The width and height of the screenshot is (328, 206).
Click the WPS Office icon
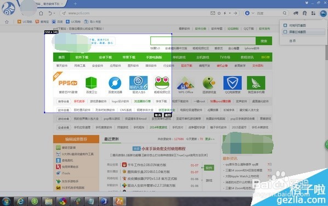185,83
